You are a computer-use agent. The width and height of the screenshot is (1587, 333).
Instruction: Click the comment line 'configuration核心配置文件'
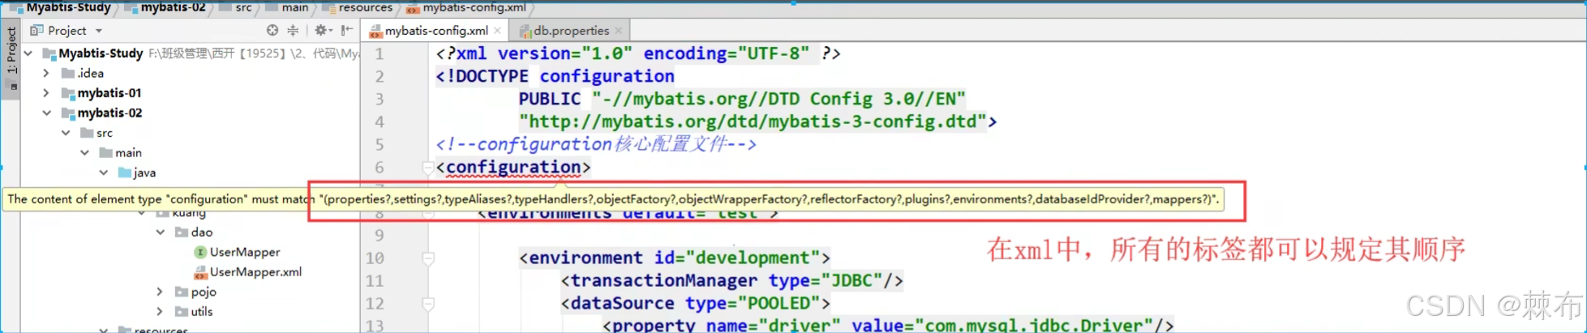(x=596, y=144)
